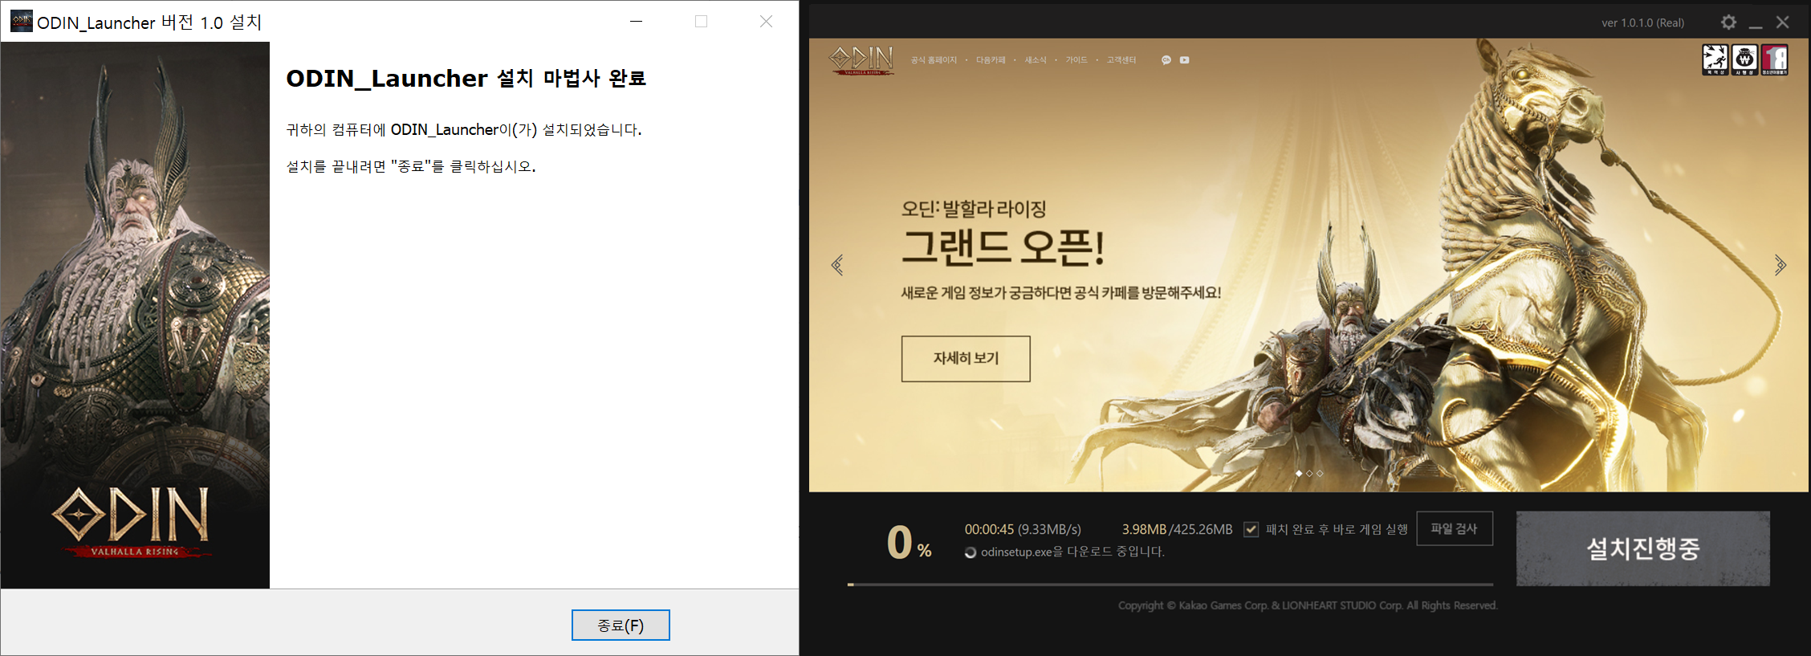Image resolution: width=1811 pixels, height=656 pixels.
Task: Click the Kakao Games copyright text
Action: [1308, 605]
